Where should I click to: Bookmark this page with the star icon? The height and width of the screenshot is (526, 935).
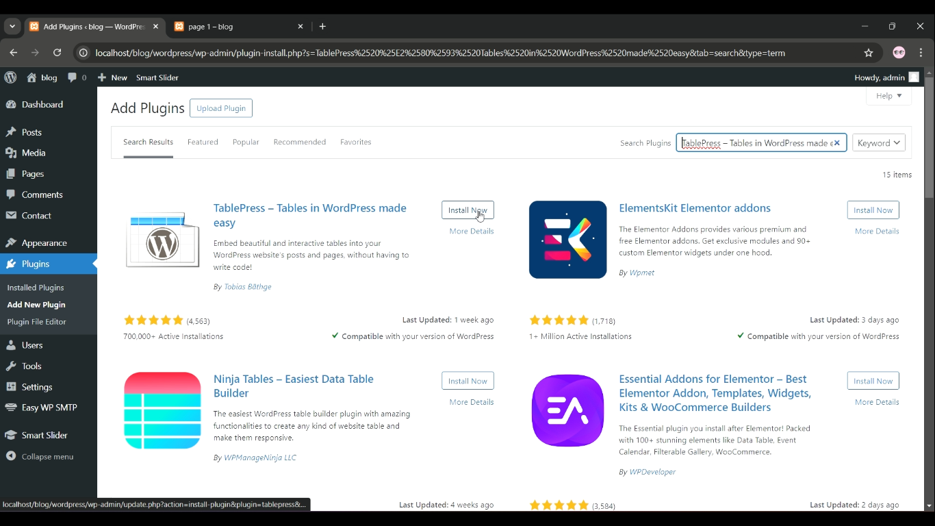tap(869, 53)
